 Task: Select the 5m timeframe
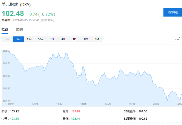(x=18, y=39)
